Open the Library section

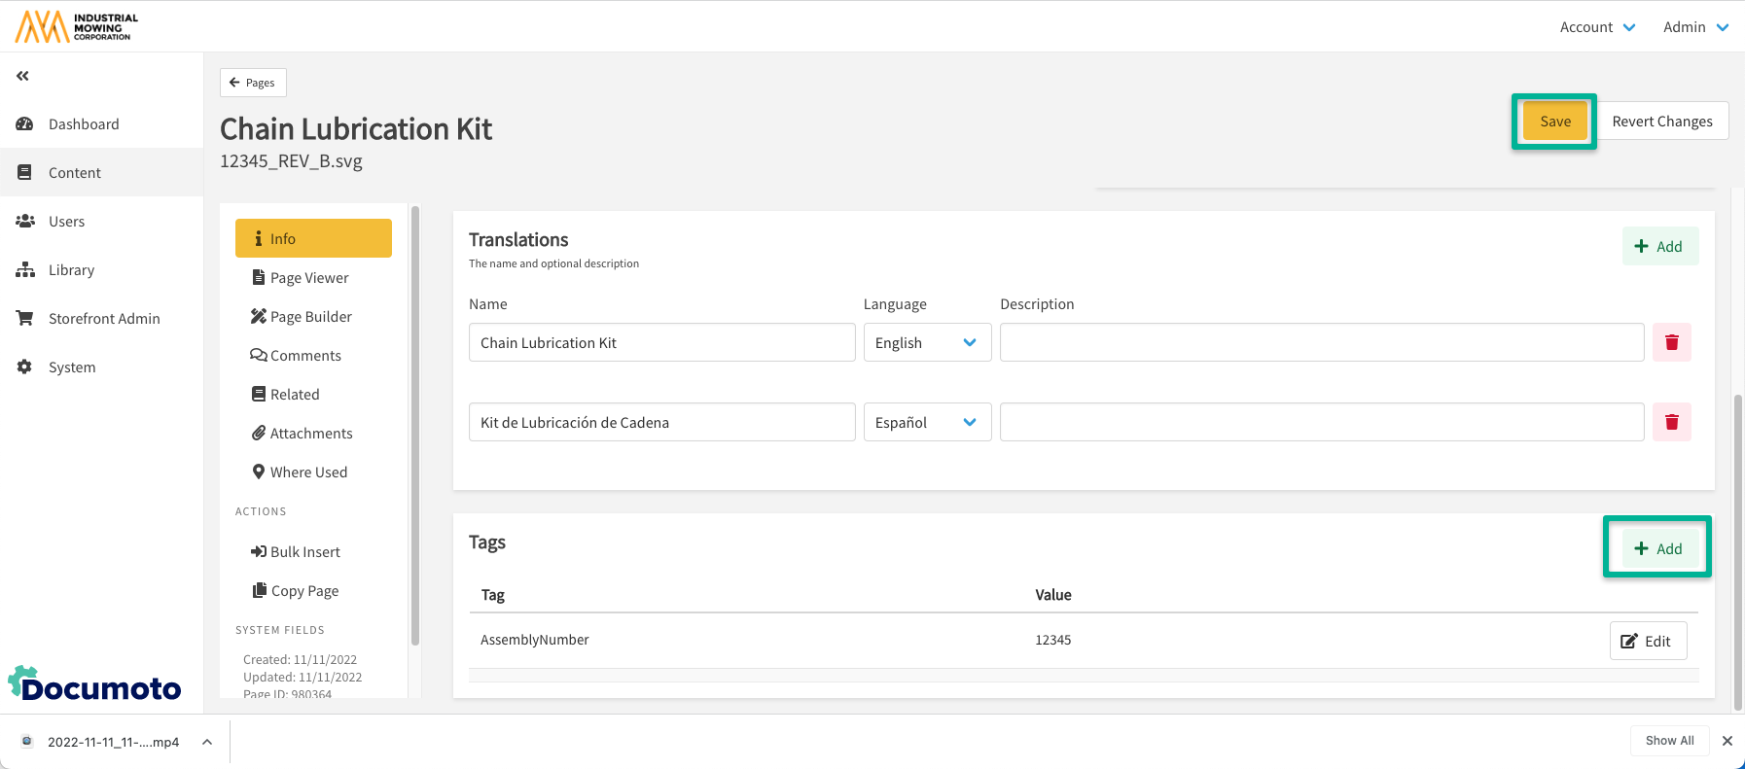pos(71,270)
